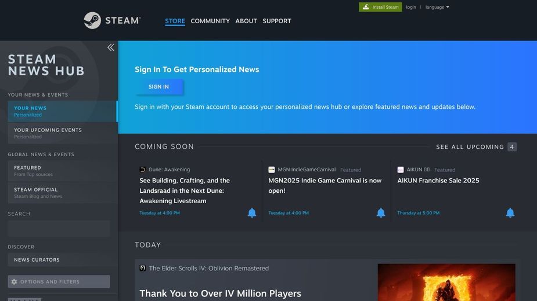Click See All Upcoming link
537x301 pixels.
[470, 147]
